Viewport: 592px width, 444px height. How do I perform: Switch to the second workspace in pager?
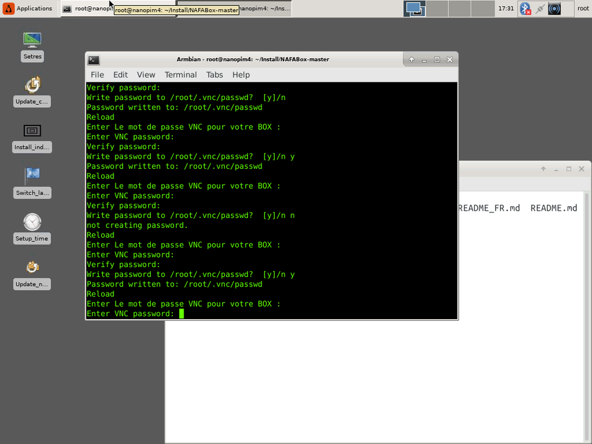point(437,9)
